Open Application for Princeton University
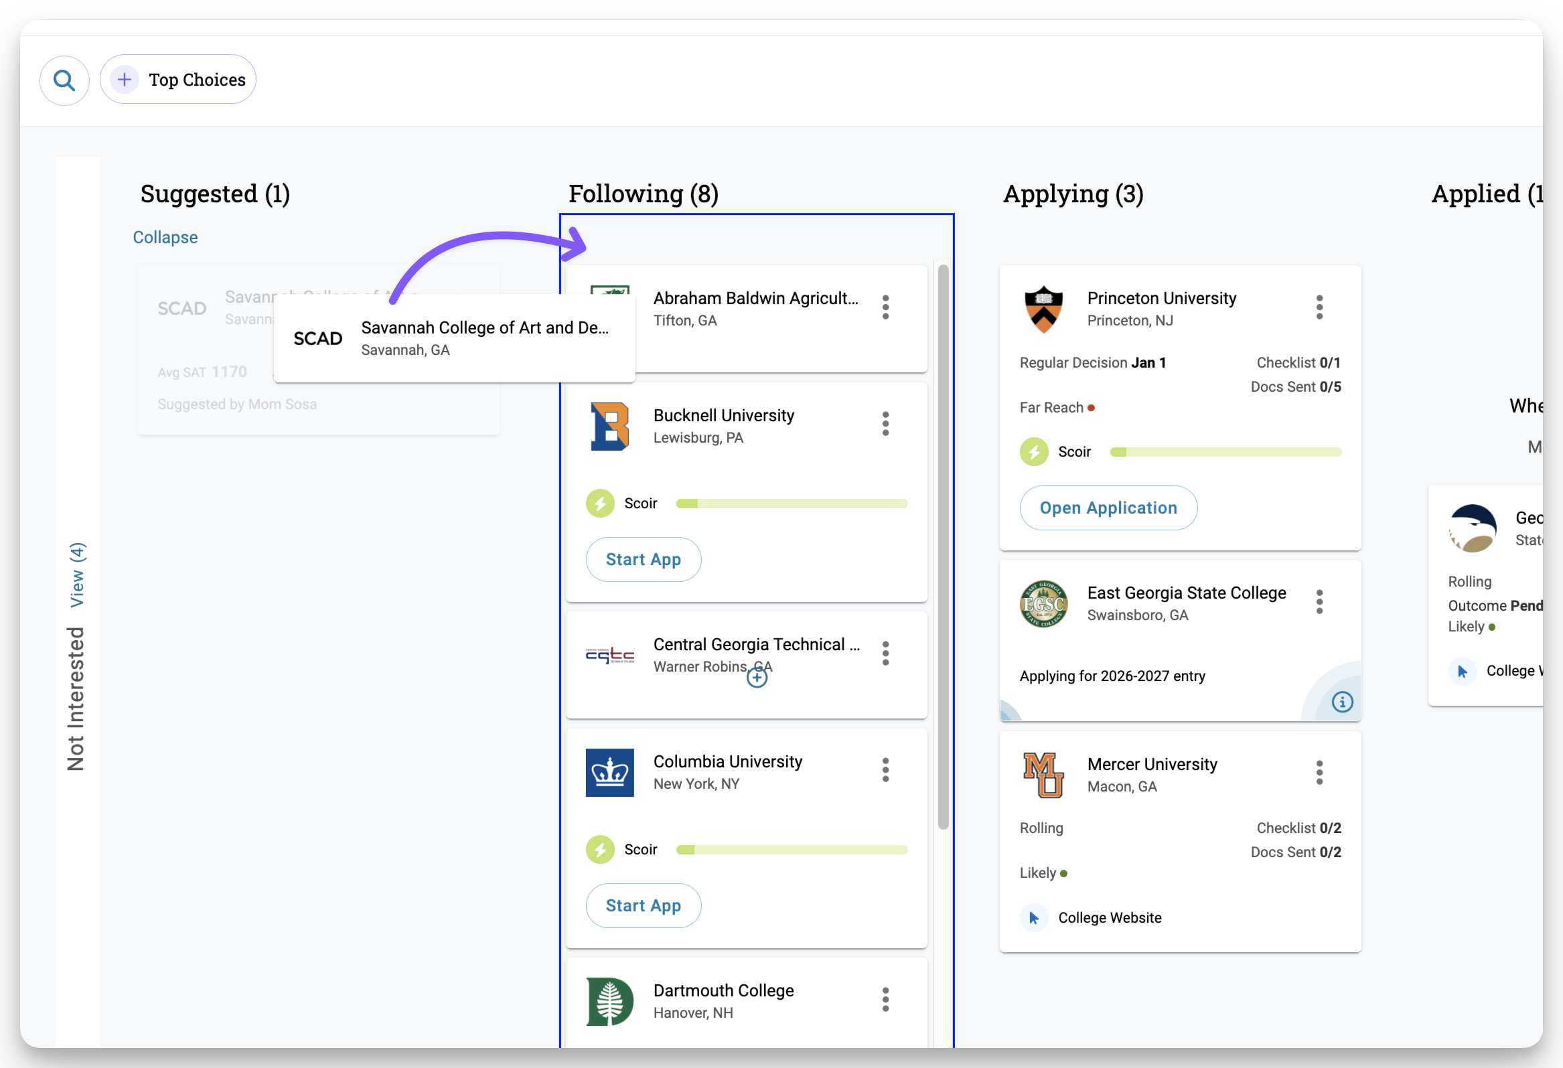This screenshot has height=1068, width=1563. pyautogui.click(x=1108, y=508)
